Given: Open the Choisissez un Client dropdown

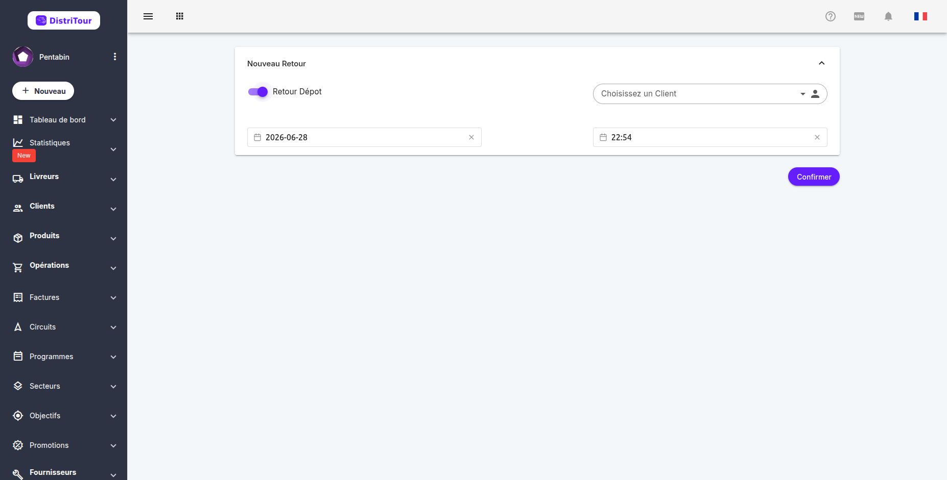Looking at the screenshot, I should tap(700, 94).
